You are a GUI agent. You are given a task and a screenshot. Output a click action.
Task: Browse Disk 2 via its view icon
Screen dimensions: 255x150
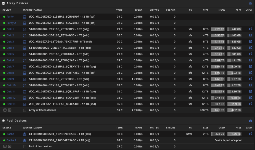coord(251,35)
